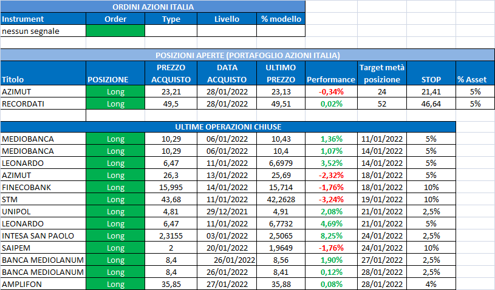Select FINECOBANK purchase price 15,995

tap(171, 187)
